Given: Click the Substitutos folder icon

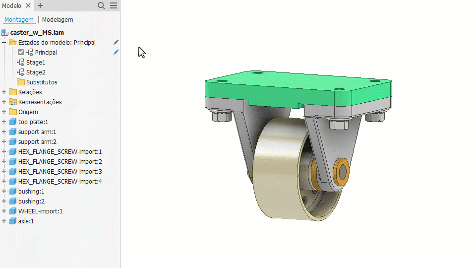Looking at the screenshot, I should [x=21, y=82].
